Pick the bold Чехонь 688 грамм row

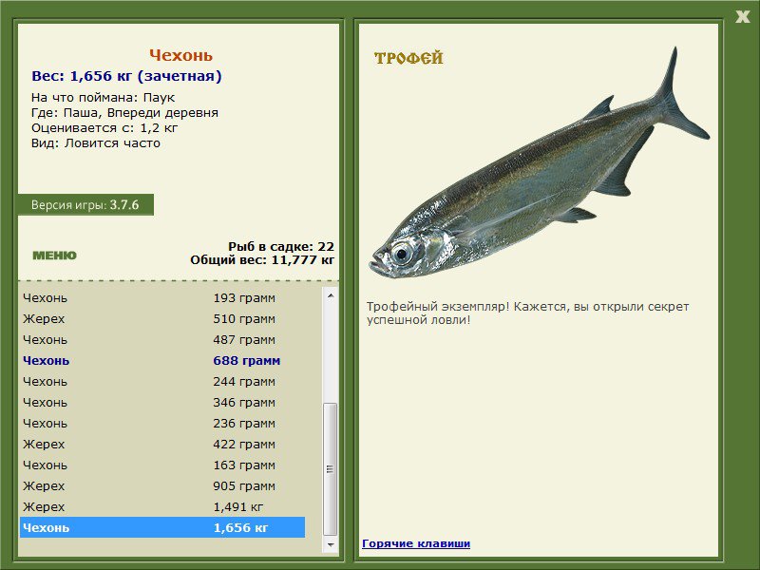[x=161, y=361]
